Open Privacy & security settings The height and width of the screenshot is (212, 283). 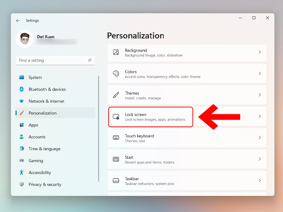[x=44, y=184]
